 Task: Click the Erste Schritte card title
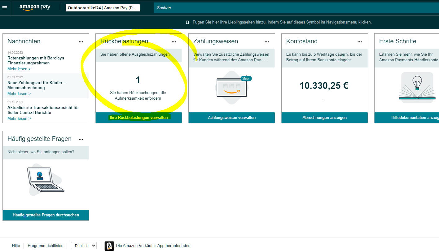click(398, 41)
